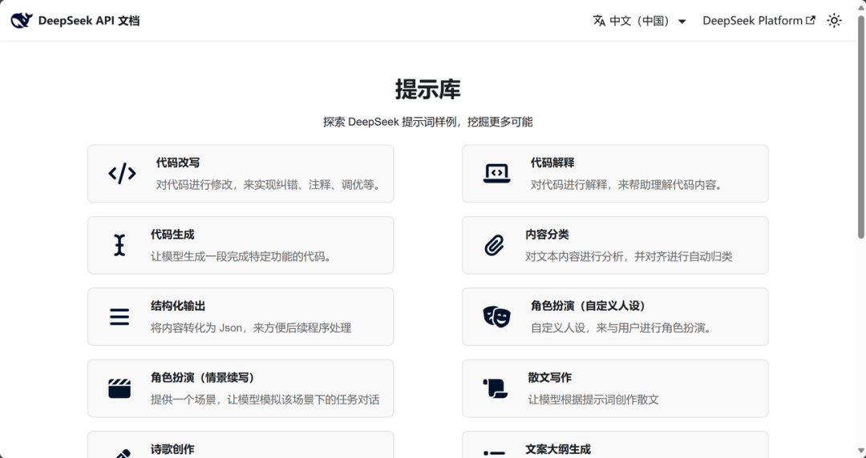Click subtitle 探索 DeepSeek 提示词样例，挖掘更多可能

click(x=428, y=122)
